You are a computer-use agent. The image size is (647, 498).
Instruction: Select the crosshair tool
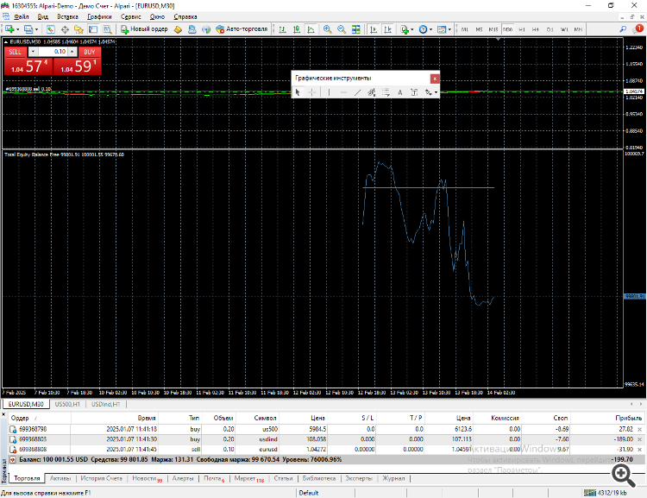point(312,92)
